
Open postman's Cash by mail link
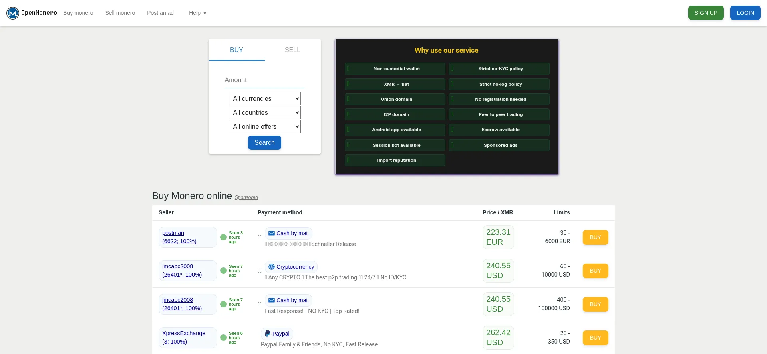tap(292, 233)
